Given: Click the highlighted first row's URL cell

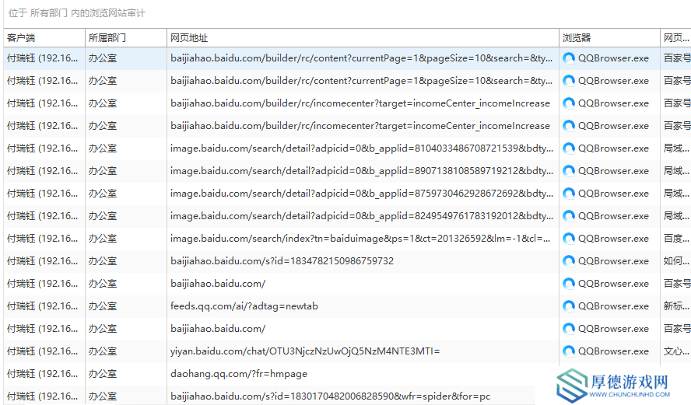Looking at the screenshot, I should pos(363,58).
